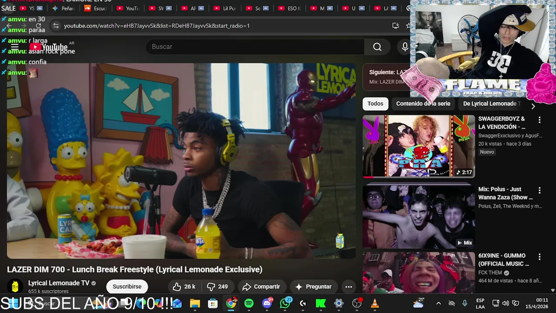
Task: Click the FCK THEM channel name
Action: click(490, 273)
